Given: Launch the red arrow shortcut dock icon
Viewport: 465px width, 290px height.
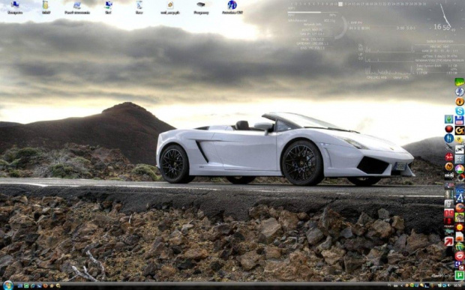Looking at the screenshot, I should [x=449, y=241].
